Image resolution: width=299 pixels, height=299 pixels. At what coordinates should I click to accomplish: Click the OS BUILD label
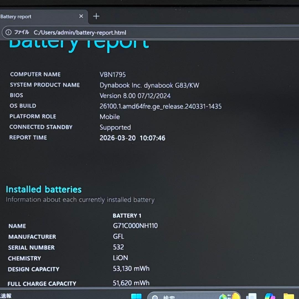click(23, 106)
